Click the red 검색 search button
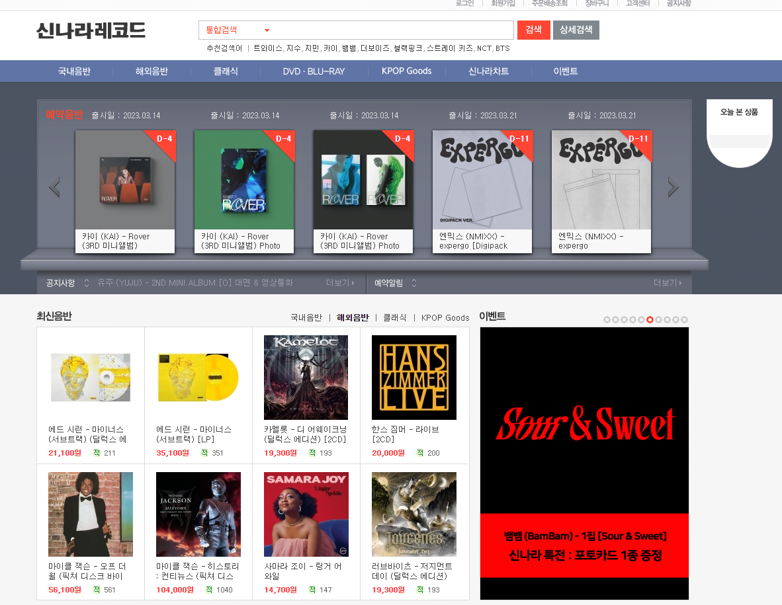The height and width of the screenshot is (605, 782). 534,30
